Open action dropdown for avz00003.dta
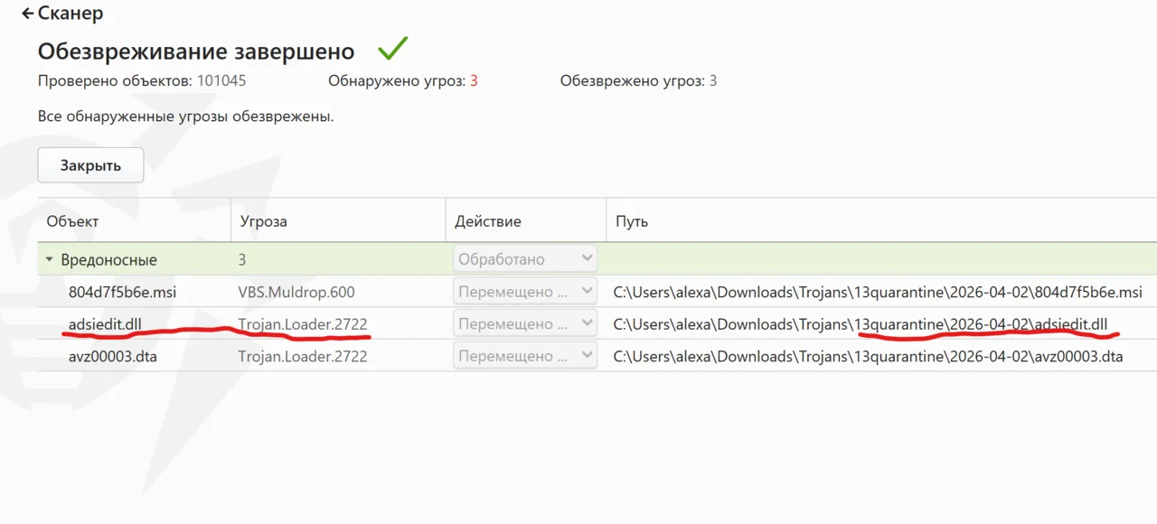 pos(525,356)
